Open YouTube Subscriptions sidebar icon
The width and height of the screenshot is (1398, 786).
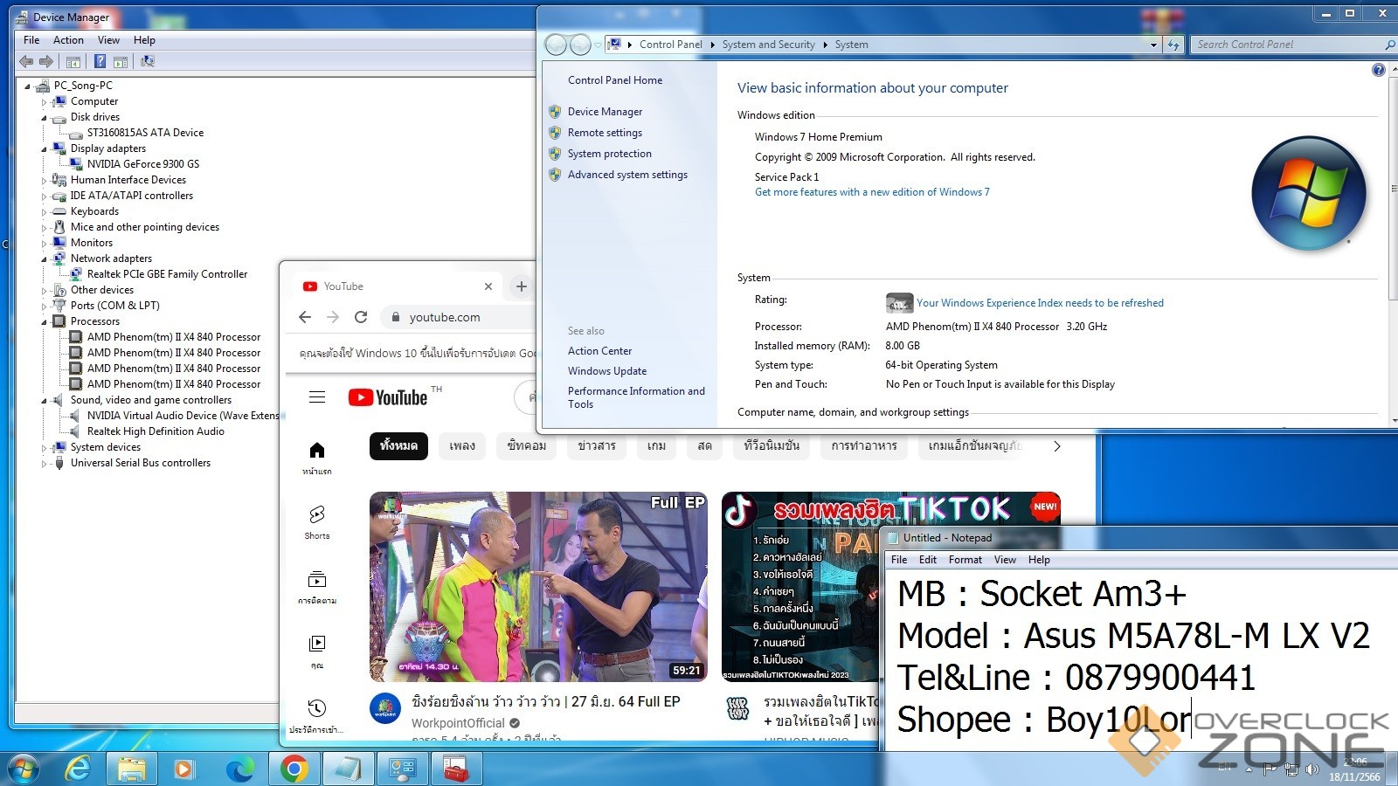pos(316,580)
